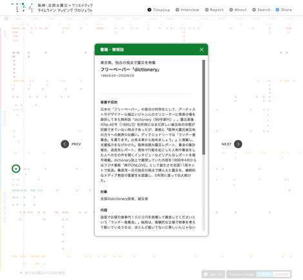Click the 東日本大震災から234日経過 text

tap(45, 273)
